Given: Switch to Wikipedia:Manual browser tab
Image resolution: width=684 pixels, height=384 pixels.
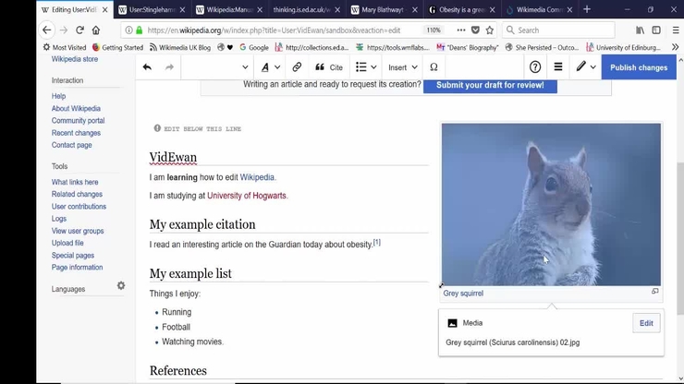Looking at the screenshot, I should click(229, 9).
